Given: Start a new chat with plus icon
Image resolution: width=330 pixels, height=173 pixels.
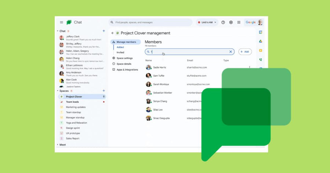Looking at the screenshot, I should coord(104,31).
